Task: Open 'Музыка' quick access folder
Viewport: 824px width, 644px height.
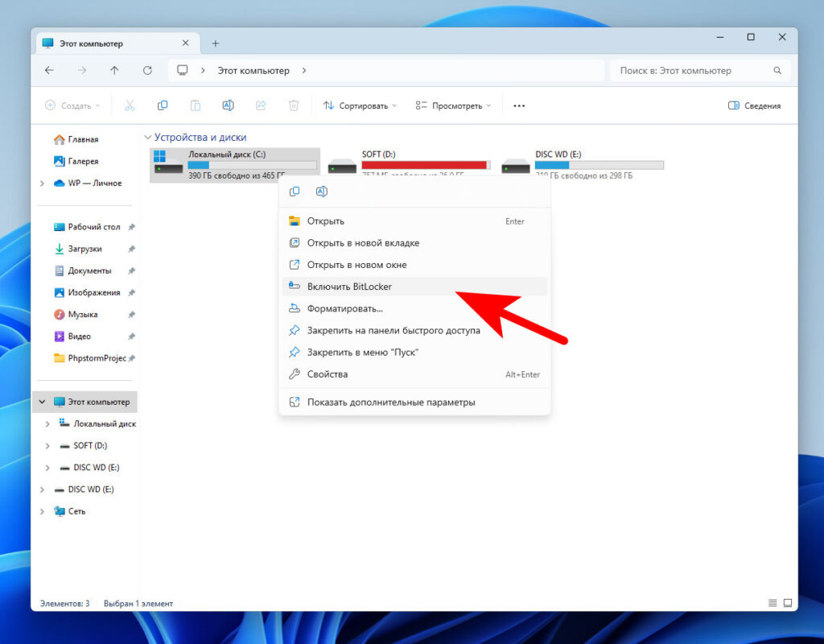Action: [76, 315]
